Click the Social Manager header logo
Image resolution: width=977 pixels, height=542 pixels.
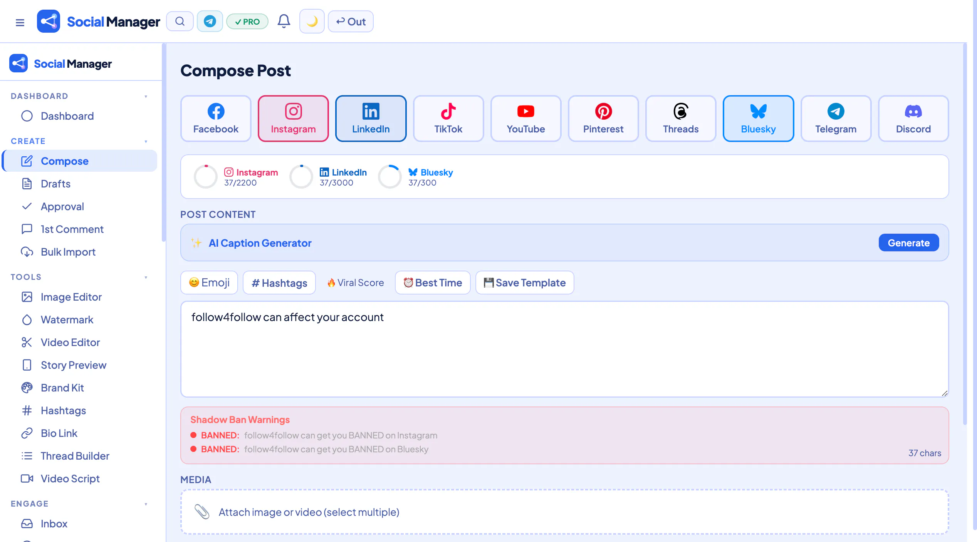99,22
